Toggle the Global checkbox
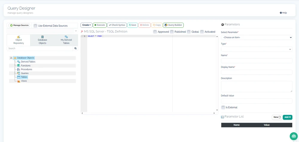Viewport: 299px width, 142px height. [189, 32]
